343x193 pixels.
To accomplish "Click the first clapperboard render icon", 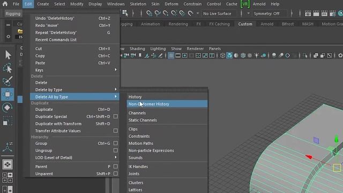I will click(308, 13).
